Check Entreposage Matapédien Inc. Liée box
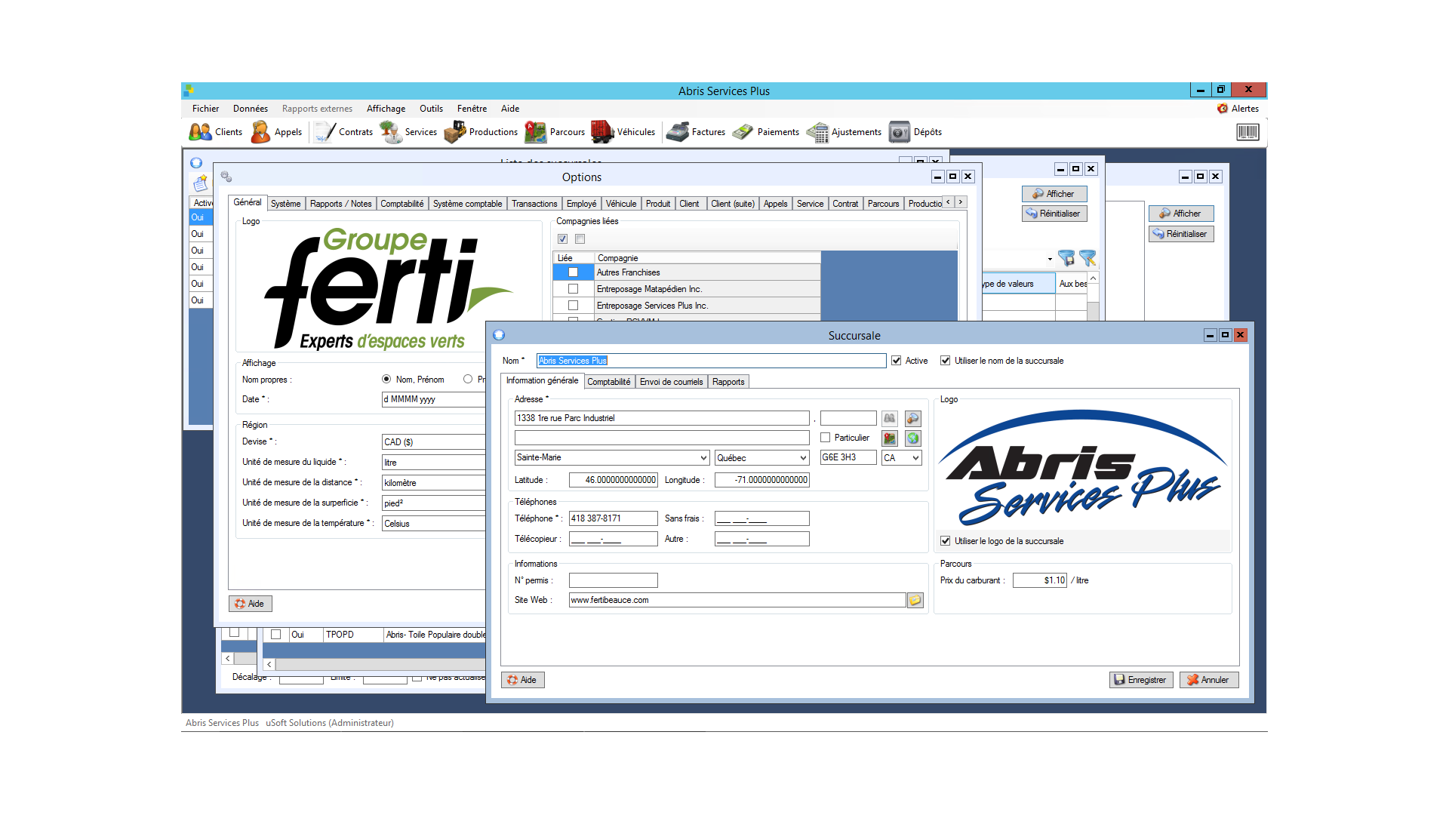Screen dimensions: 1449x815 [x=574, y=289]
